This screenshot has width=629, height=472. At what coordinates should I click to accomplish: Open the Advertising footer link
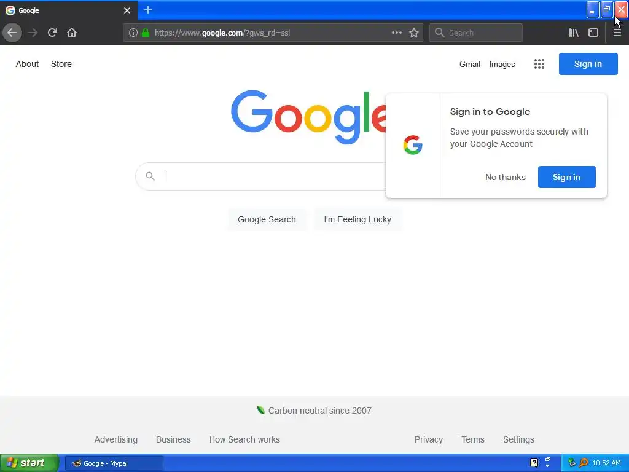(x=116, y=439)
